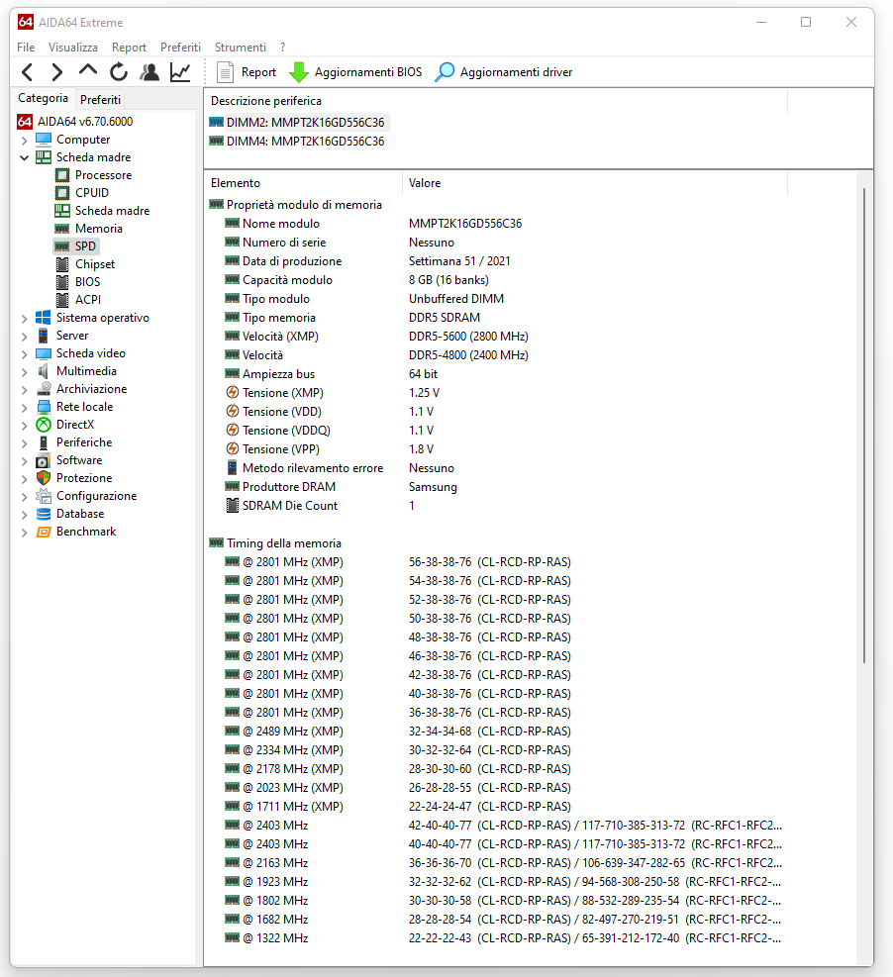
Task: Expand the Rete locale node
Action: 25,408
